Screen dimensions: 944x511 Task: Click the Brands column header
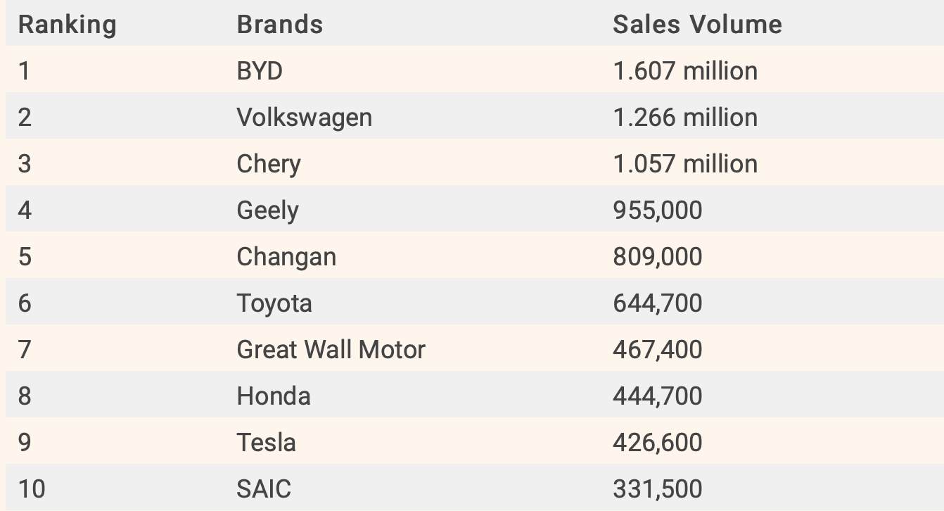279,25
